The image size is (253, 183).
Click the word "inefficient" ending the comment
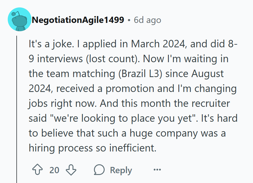coord(133,148)
